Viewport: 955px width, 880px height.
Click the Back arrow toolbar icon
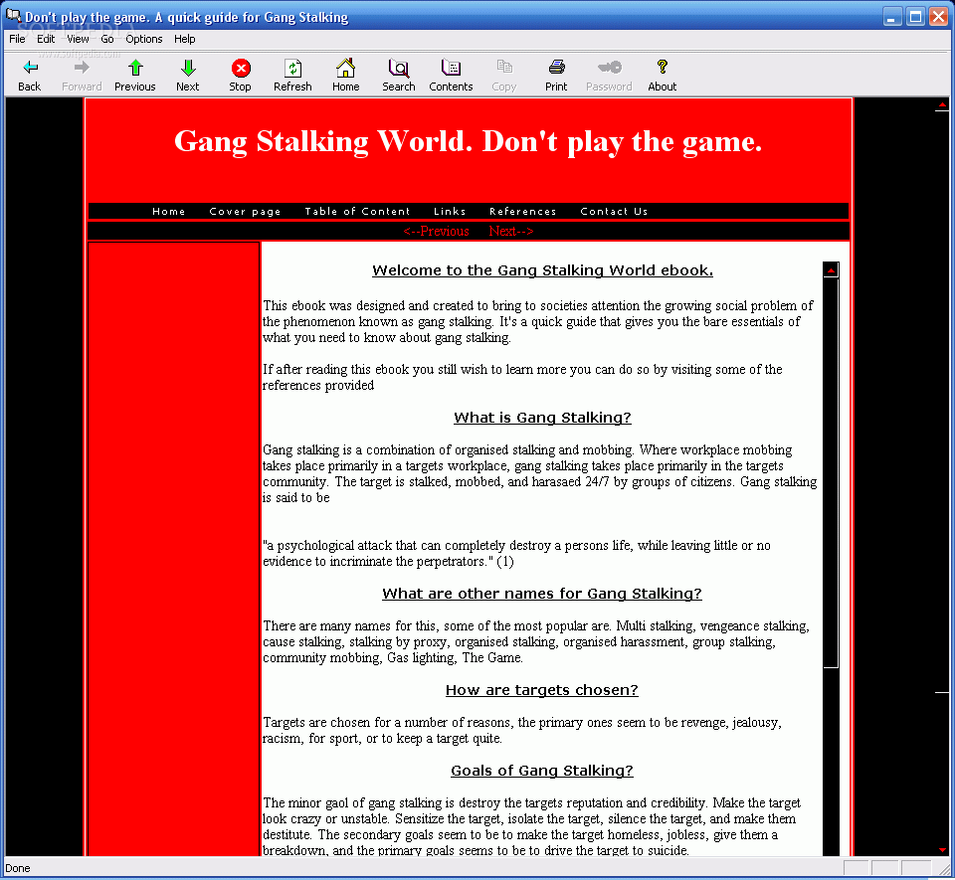click(30, 68)
